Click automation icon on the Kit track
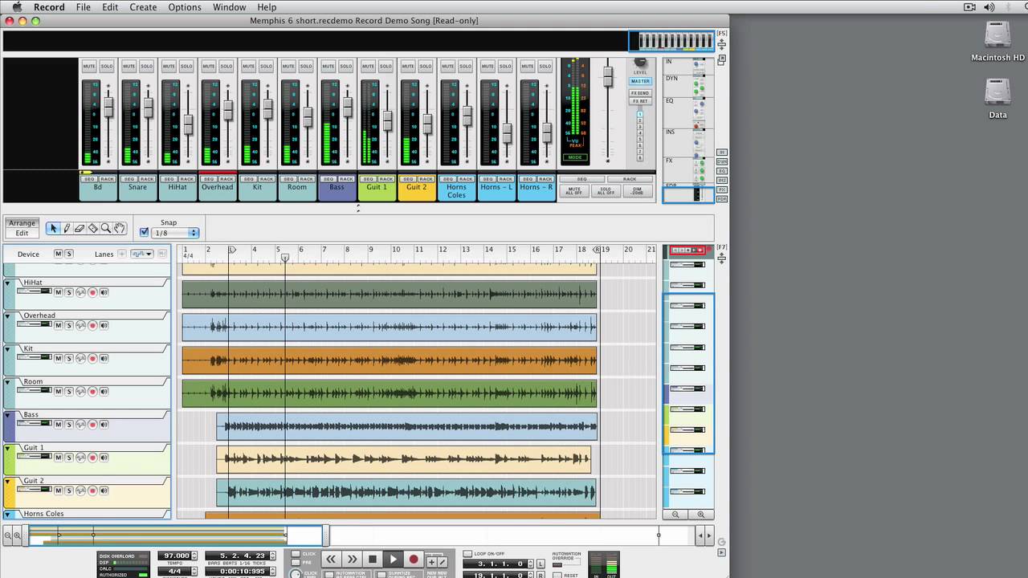This screenshot has height=578, width=1028. 80,358
